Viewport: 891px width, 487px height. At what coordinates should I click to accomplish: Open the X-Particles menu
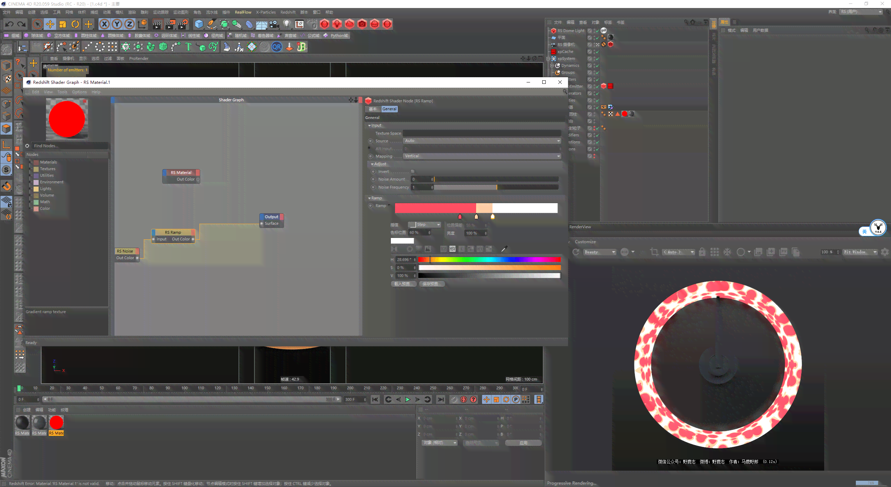(x=266, y=12)
